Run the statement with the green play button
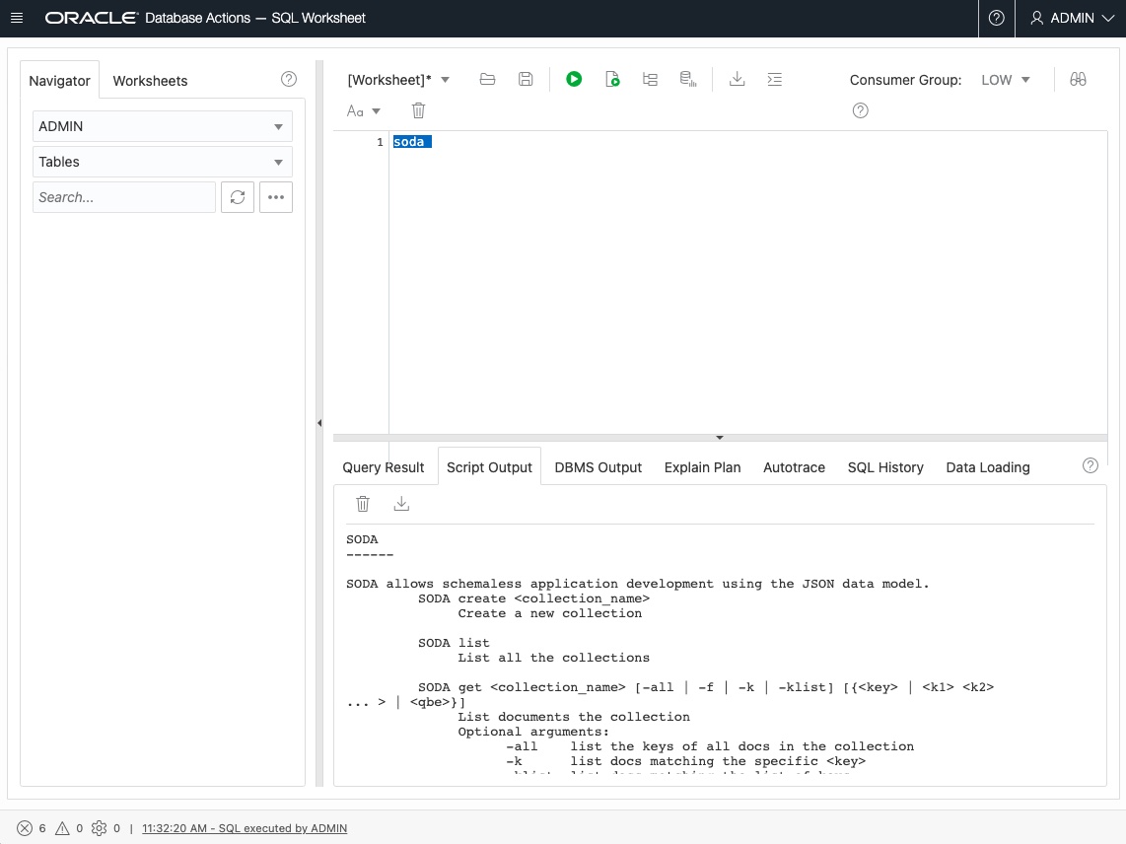Screen dimensions: 1126x844 coord(574,80)
